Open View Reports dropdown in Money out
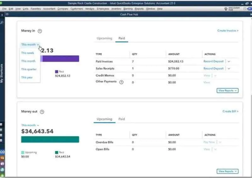Screen dimensions: 252x178 pos(227,171)
